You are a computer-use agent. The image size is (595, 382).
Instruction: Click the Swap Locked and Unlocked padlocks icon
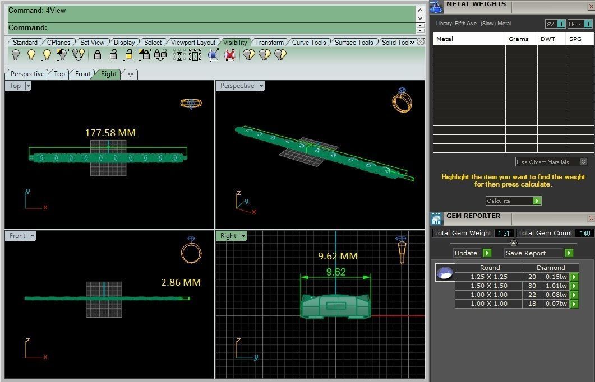(x=160, y=55)
